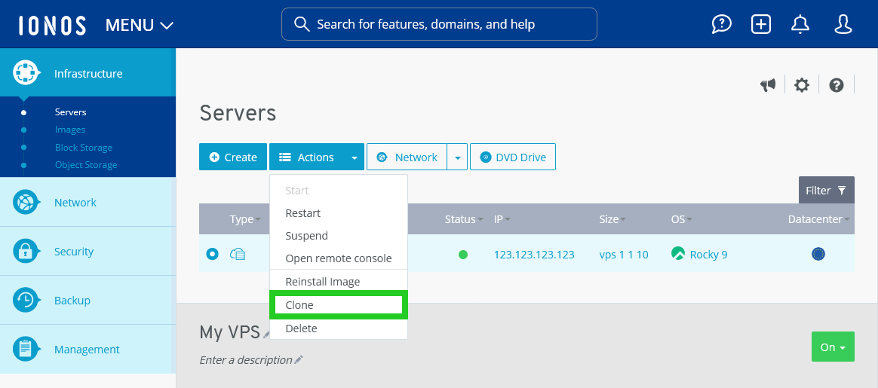This screenshot has width=878, height=388.
Task: Click the Backup clock icon
Action: tap(26, 300)
